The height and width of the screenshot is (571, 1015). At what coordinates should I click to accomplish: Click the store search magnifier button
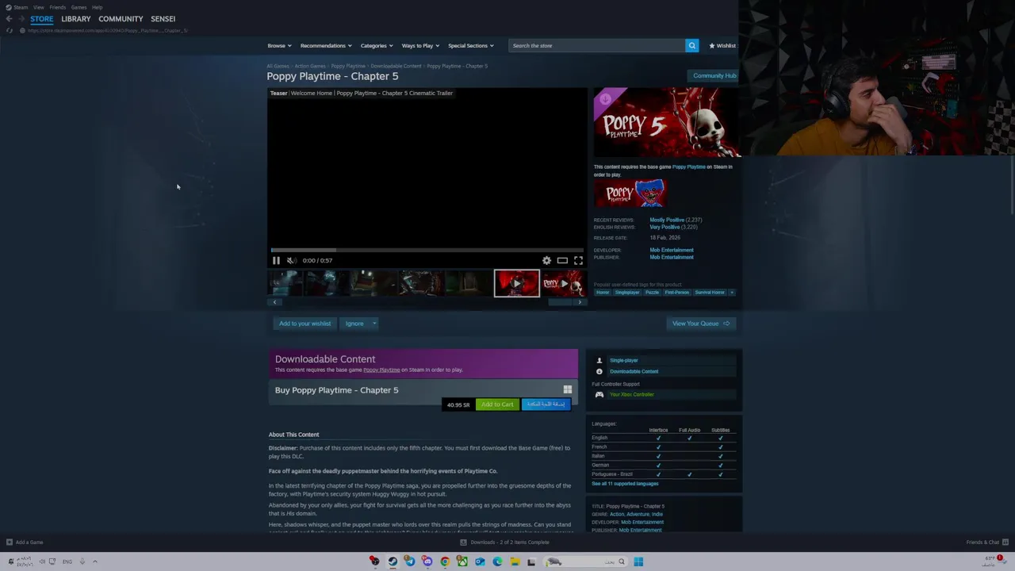point(692,45)
